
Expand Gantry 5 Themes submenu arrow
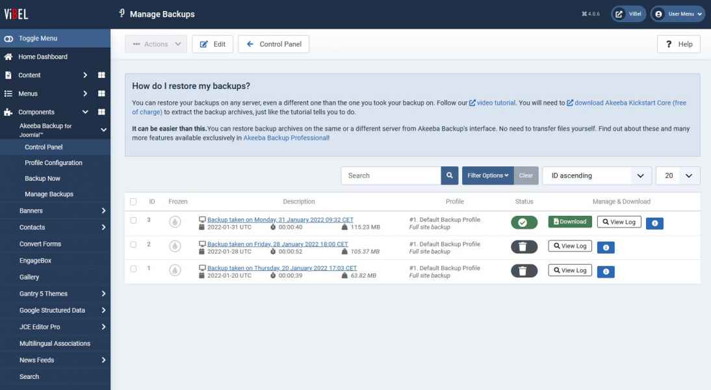tap(103, 294)
